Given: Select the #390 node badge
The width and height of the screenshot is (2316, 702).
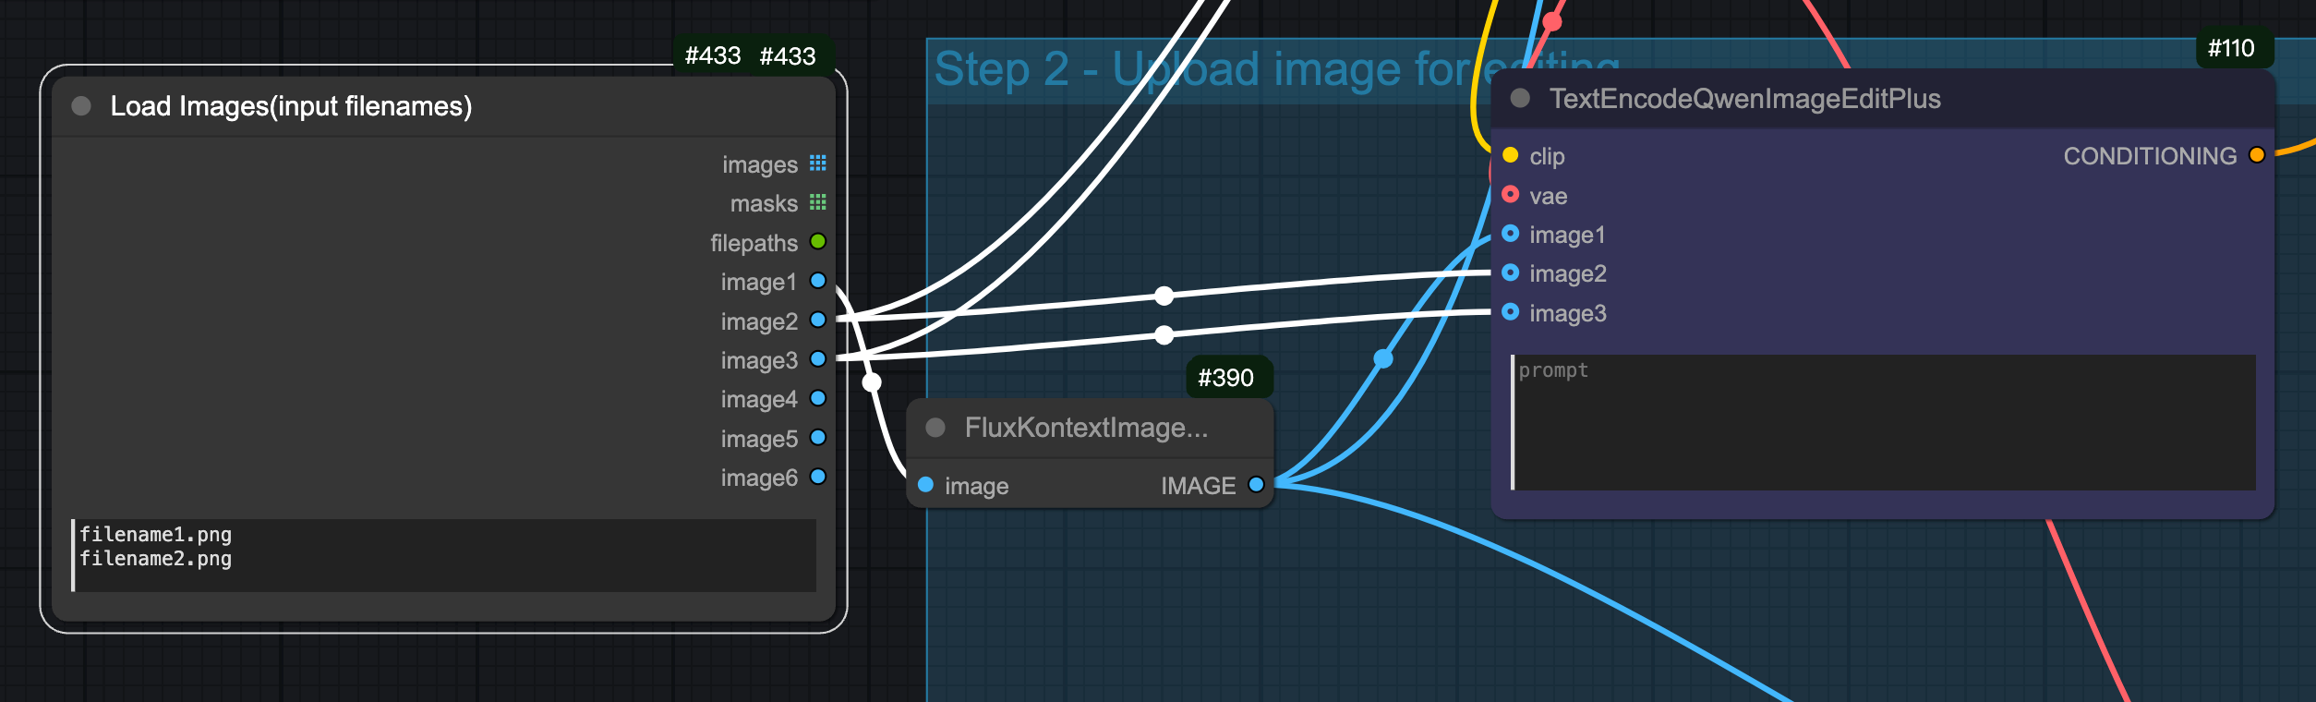Looking at the screenshot, I should click(1225, 378).
